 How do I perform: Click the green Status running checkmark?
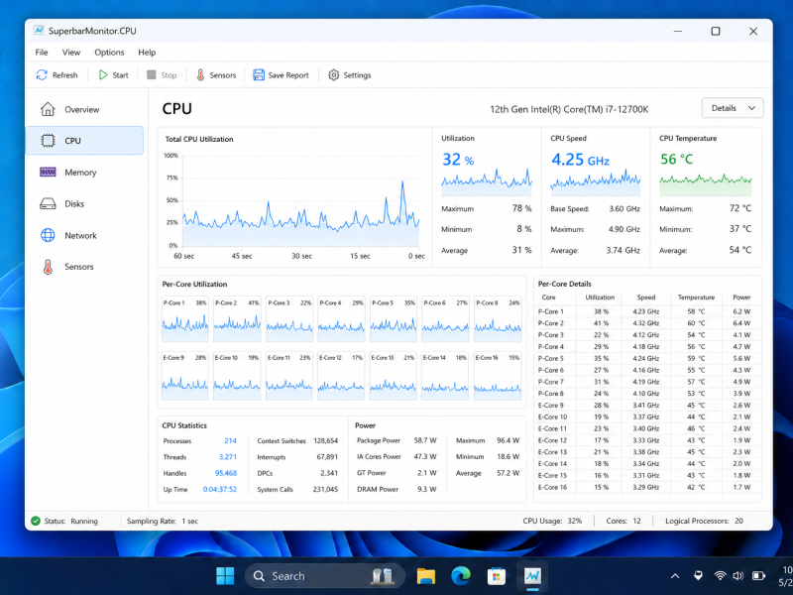36,521
